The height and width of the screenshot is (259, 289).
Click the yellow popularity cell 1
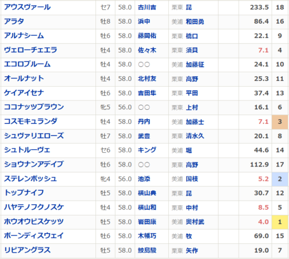point(280,222)
